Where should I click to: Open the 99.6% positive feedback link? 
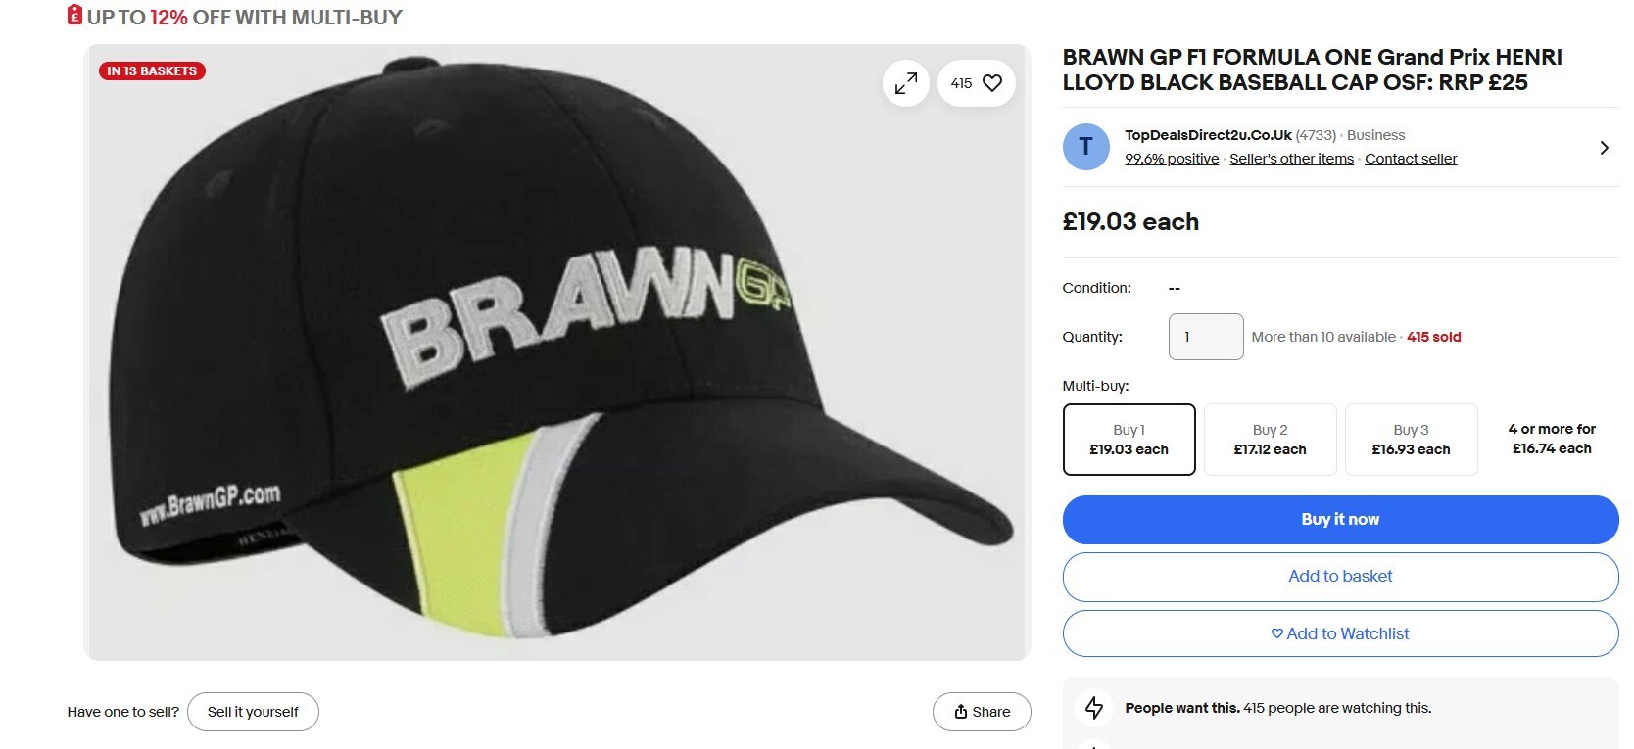click(x=1172, y=159)
